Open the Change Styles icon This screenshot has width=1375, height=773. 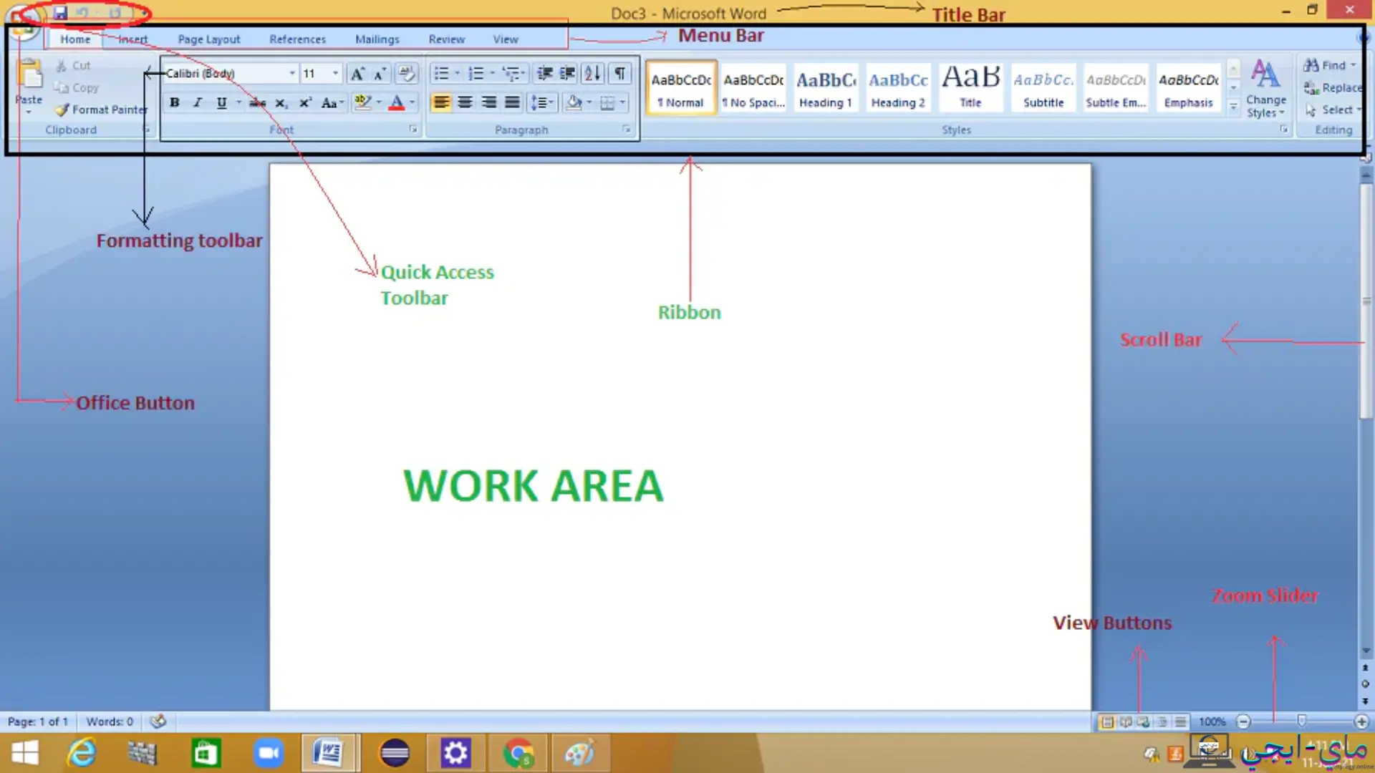tap(1265, 88)
